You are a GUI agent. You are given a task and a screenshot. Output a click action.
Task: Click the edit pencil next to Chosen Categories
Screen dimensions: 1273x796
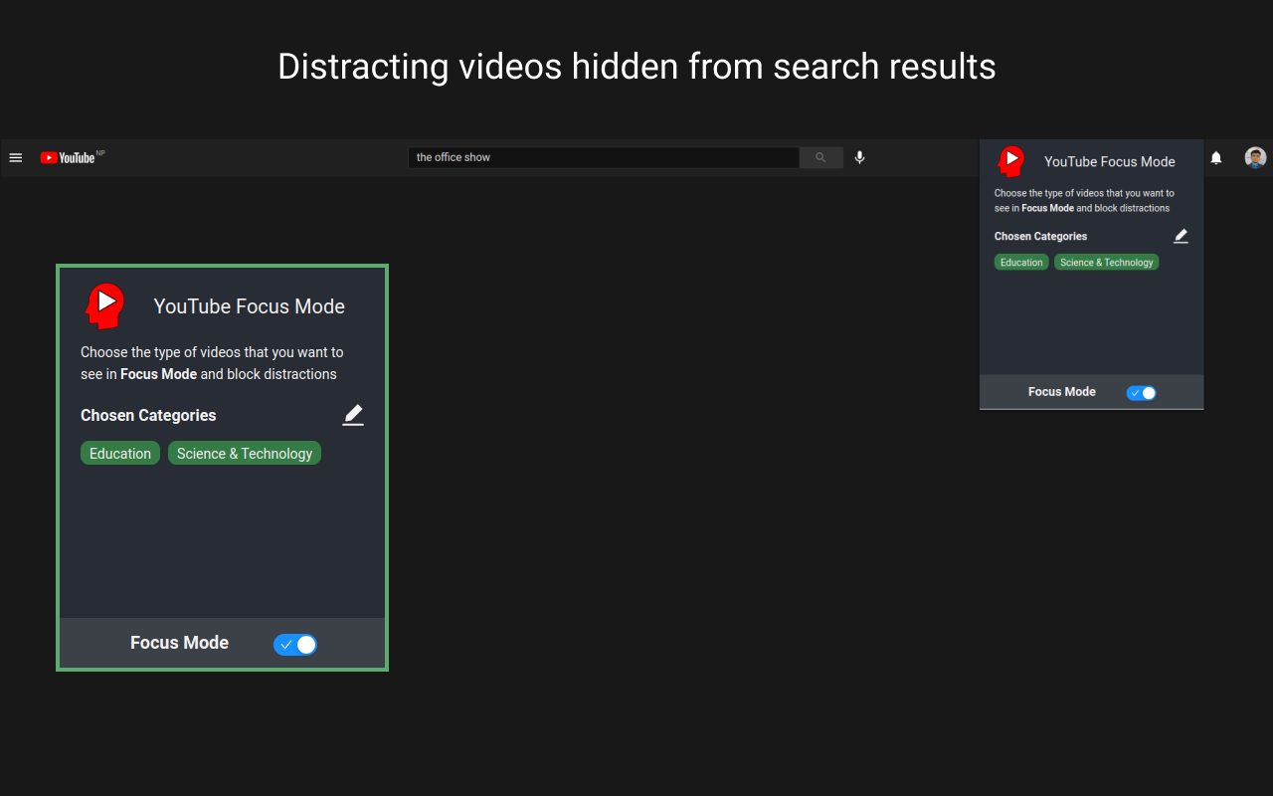pyautogui.click(x=353, y=415)
